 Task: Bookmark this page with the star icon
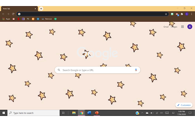[x=166, y=14]
